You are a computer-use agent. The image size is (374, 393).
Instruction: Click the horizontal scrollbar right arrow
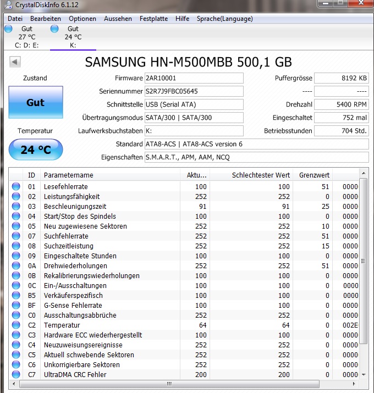[x=354, y=384]
